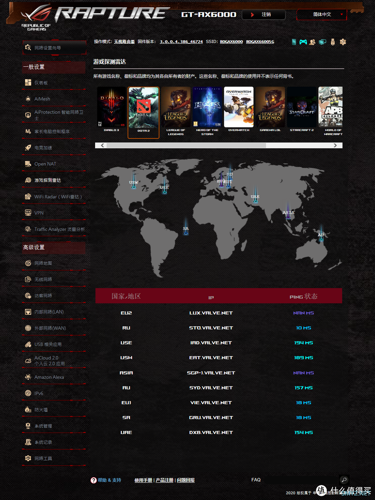Click the guest network users status icon
Image resolution: width=375 pixels, height=500 pixels.
tap(312, 42)
